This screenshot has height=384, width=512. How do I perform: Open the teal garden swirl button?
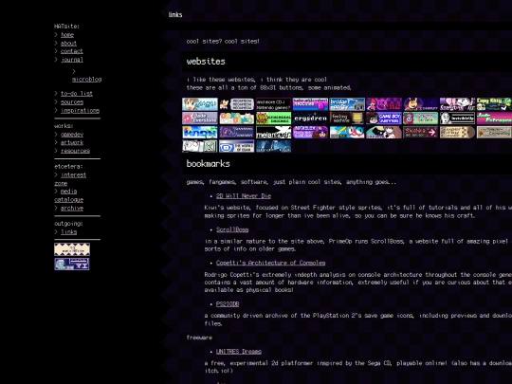coord(421,119)
